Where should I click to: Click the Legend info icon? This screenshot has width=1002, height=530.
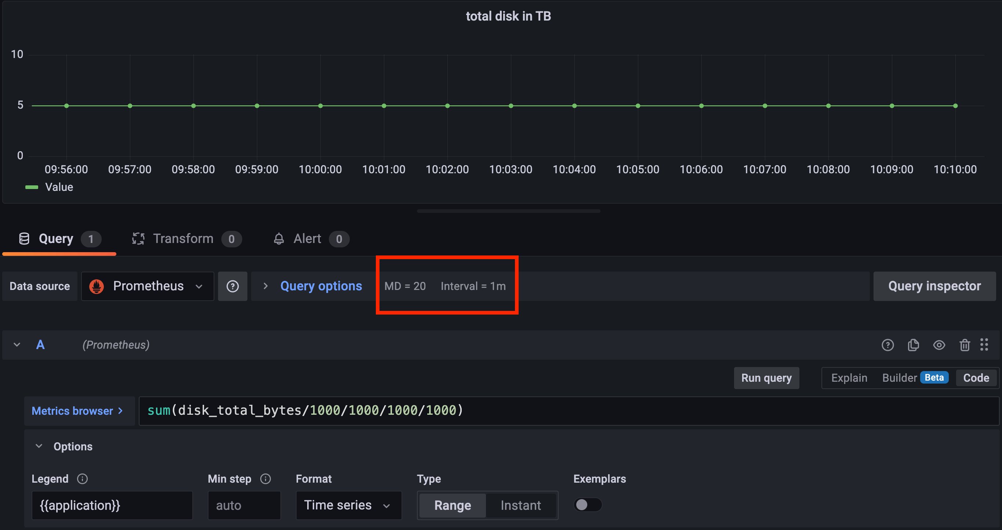[x=82, y=479]
